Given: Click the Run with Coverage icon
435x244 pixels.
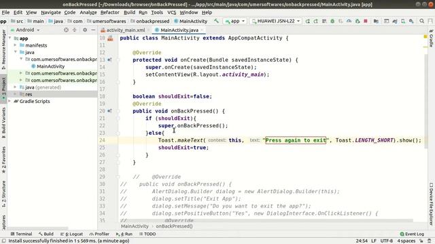Looking at the screenshot, I should pos(341,21).
